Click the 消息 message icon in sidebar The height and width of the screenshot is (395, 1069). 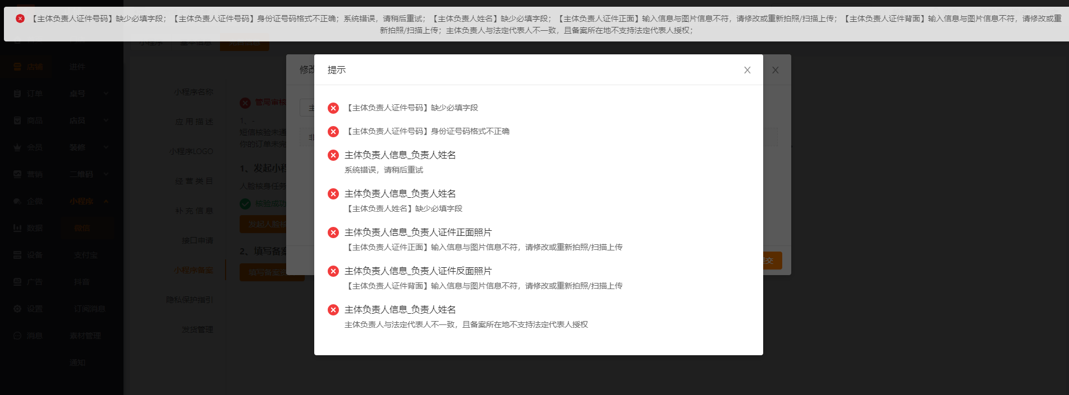(x=17, y=336)
